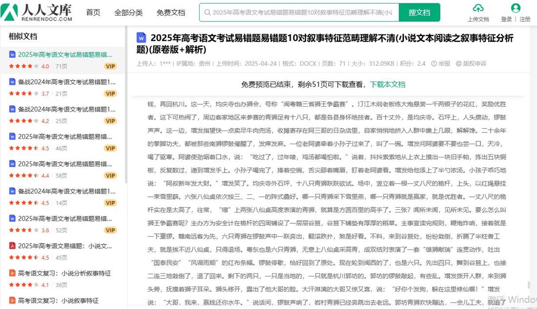The height and width of the screenshot is (309, 537).
Task: Click the 注册 link
Action: click(525, 19)
